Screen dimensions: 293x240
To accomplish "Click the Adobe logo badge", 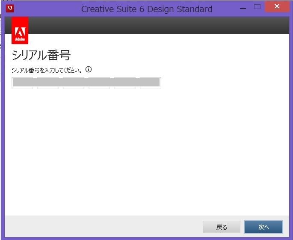I will [20, 30].
